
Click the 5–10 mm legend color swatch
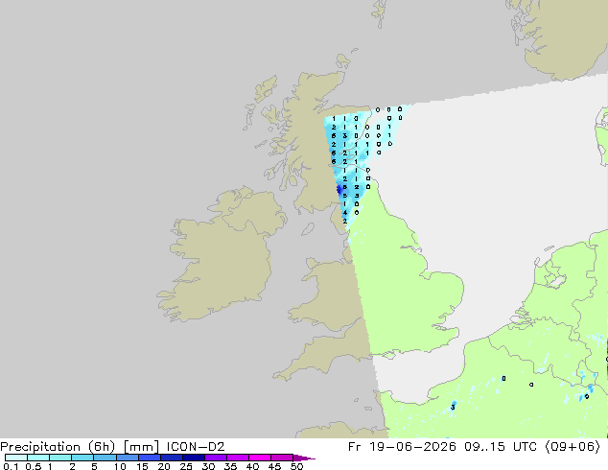[105, 458]
